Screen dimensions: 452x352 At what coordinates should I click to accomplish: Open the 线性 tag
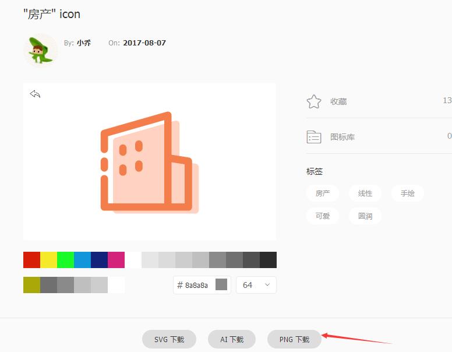pyautogui.click(x=365, y=193)
